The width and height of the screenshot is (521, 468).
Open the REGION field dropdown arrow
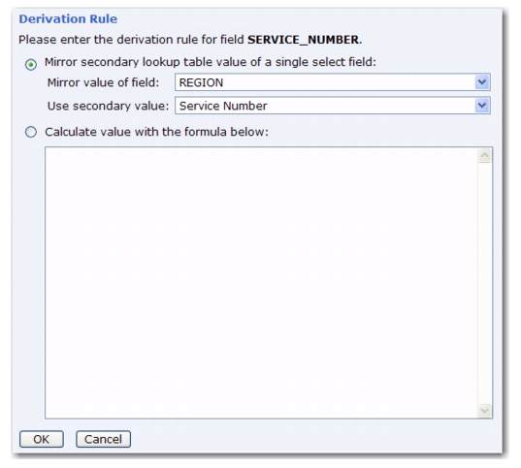[x=482, y=82]
